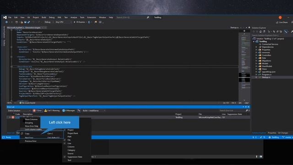Open the File menu

[x=10, y=17]
